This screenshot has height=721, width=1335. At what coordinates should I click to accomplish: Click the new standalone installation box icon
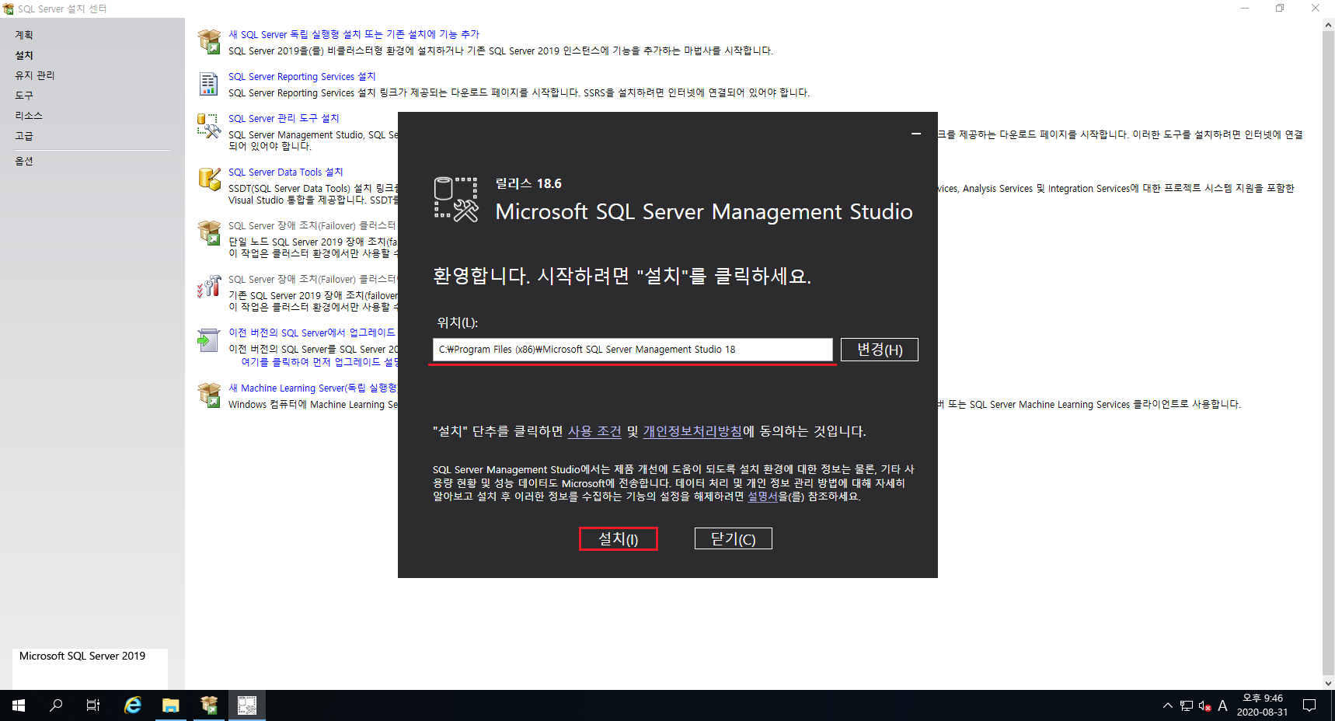coord(209,42)
